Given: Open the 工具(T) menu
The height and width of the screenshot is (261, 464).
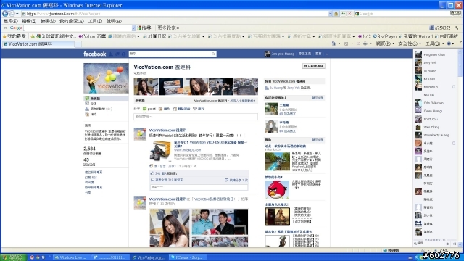Looking at the screenshot, I should [95, 21].
